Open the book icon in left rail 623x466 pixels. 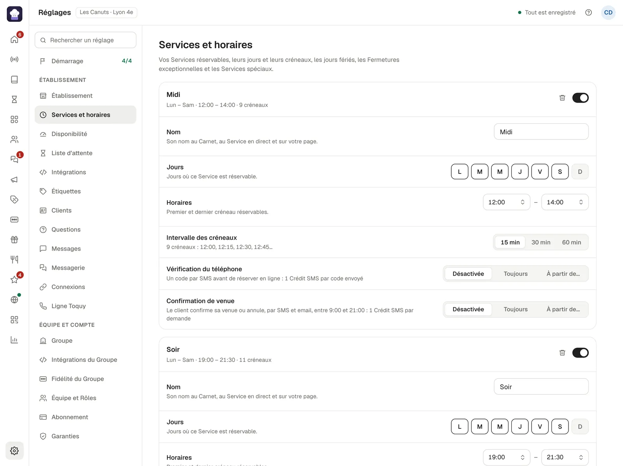(14, 79)
